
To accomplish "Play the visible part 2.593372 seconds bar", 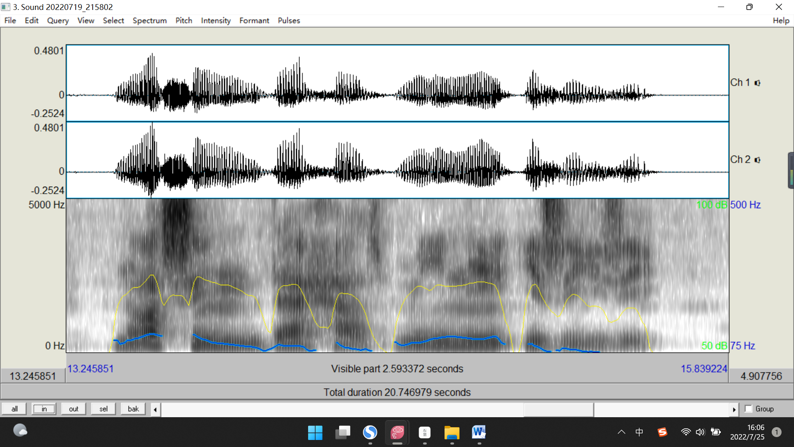I will pos(397,368).
